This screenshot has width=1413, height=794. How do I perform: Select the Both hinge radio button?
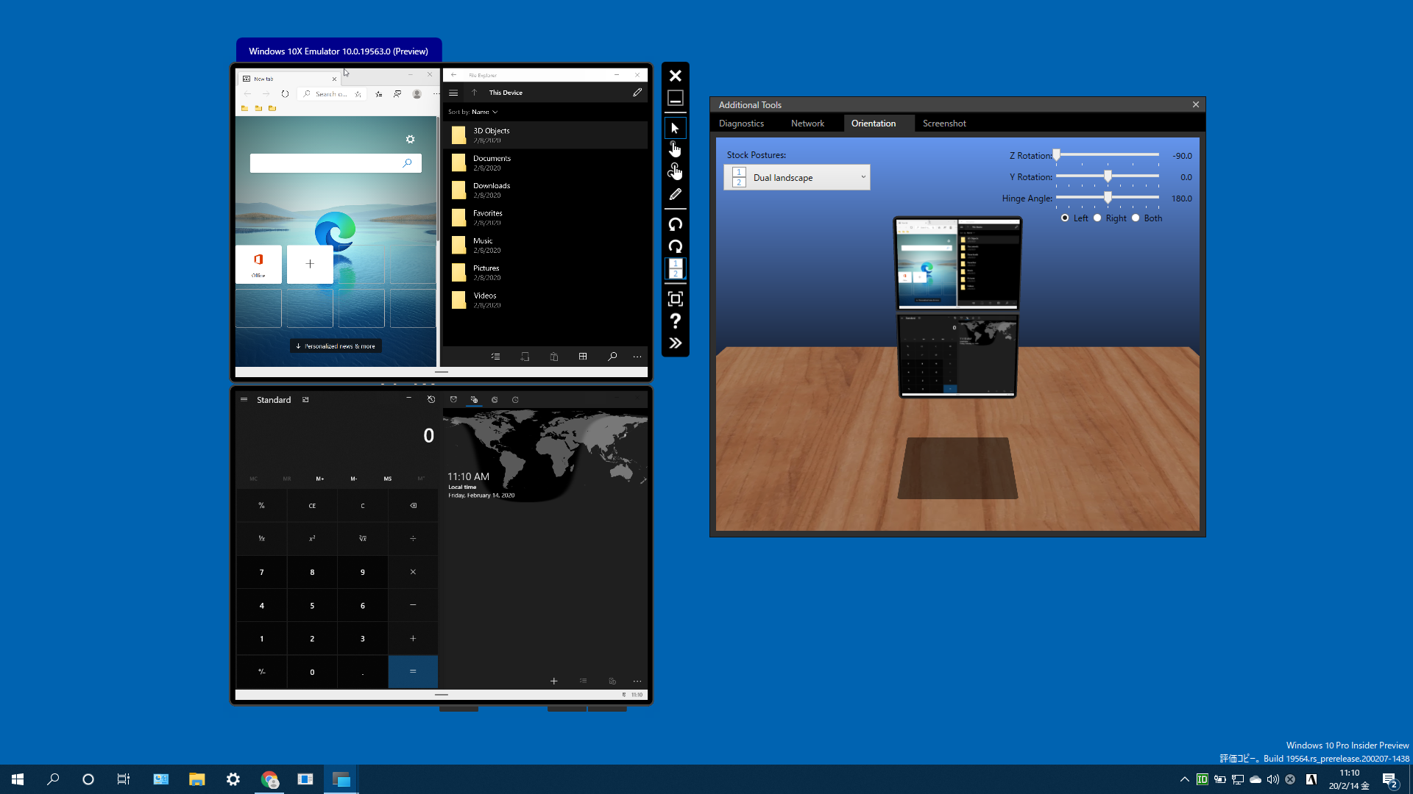click(x=1136, y=218)
